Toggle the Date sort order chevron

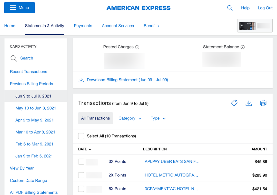(90, 149)
